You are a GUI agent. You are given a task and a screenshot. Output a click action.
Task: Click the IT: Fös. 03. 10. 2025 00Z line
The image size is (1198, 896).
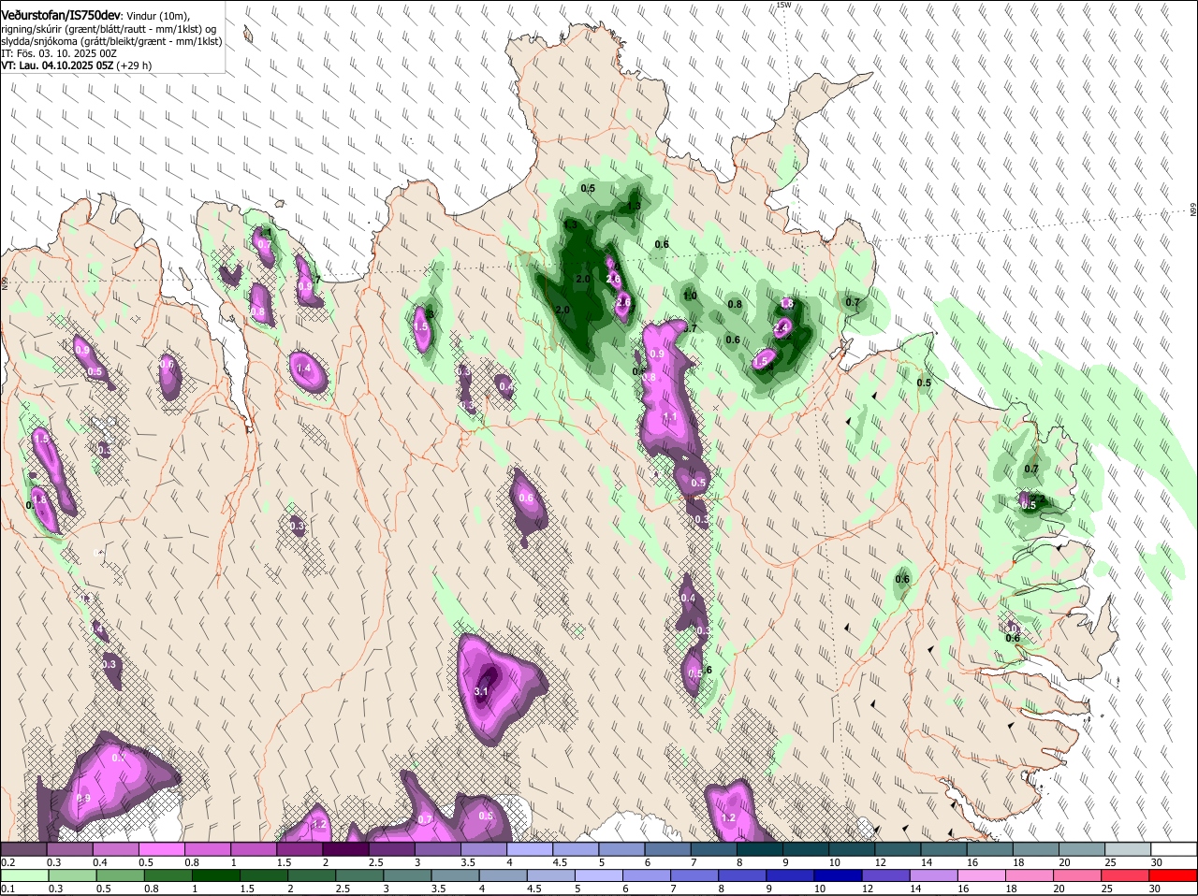click(59, 53)
